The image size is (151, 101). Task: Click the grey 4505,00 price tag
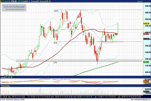pyautogui.click(x=146, y=39)
